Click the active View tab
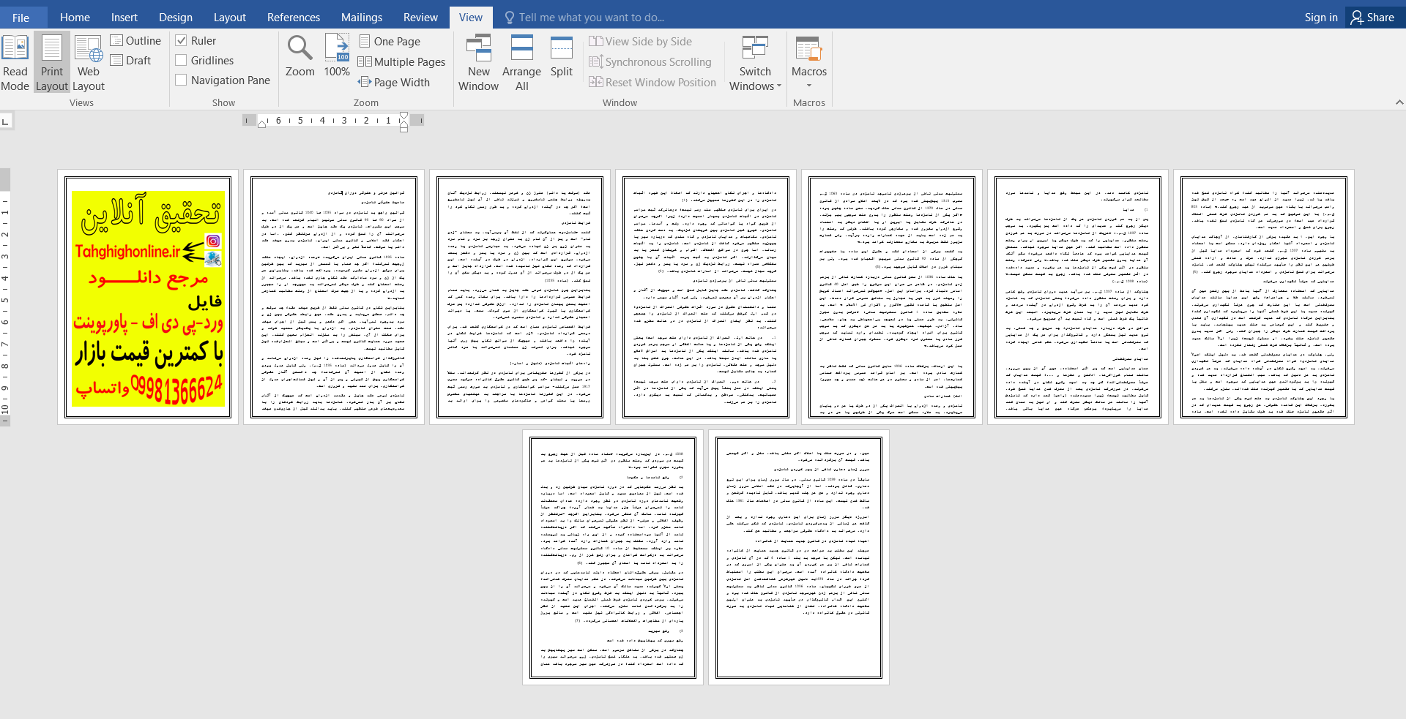The height and width of the screenshot is (719, 1406). [x=471, y=18]
